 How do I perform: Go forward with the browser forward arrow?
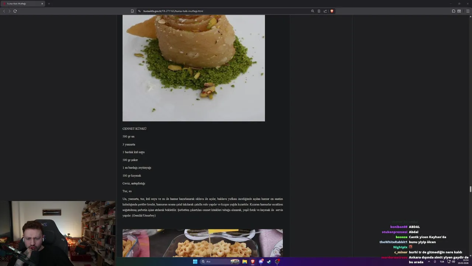click(x=10, y=11)
